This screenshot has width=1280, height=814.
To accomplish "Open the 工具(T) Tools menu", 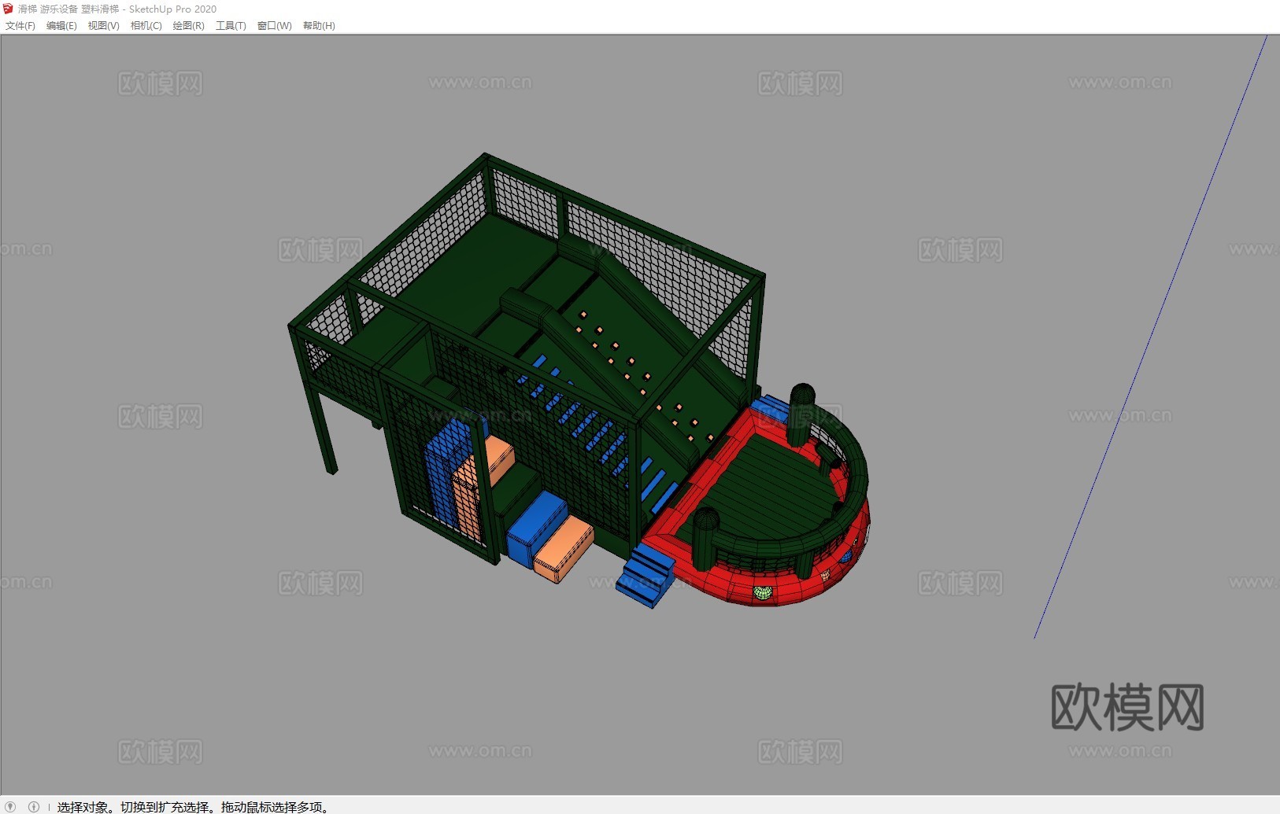I will (x=231, y=26).
